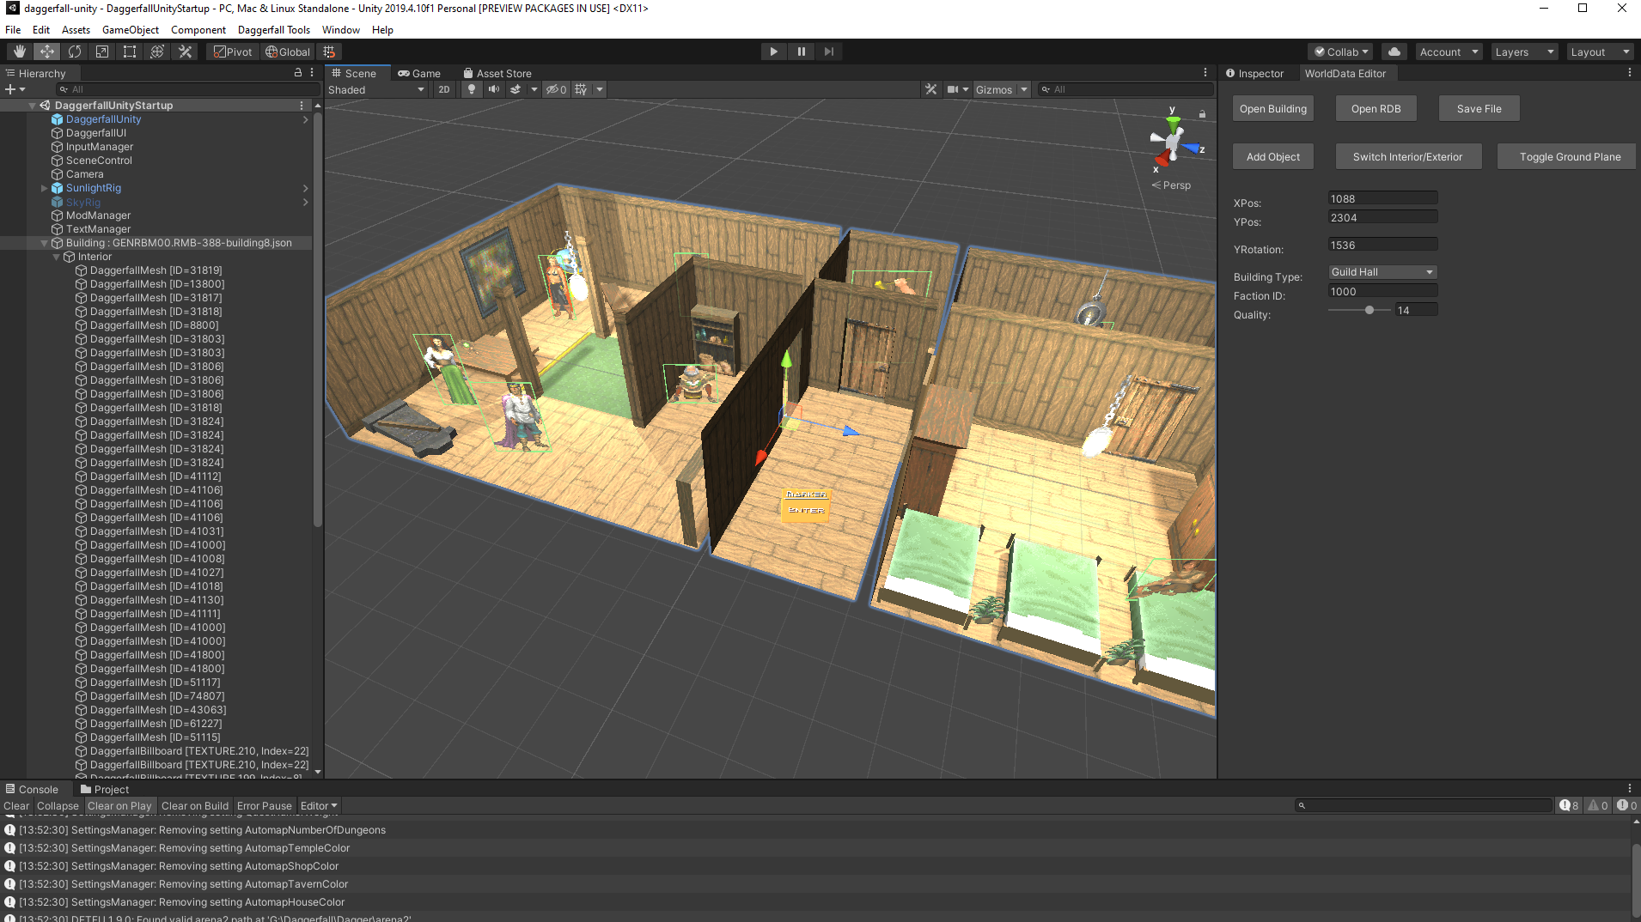1641x922 pixels.
Task: Toggle scene view rotation lock icon
Action: 1202,113
